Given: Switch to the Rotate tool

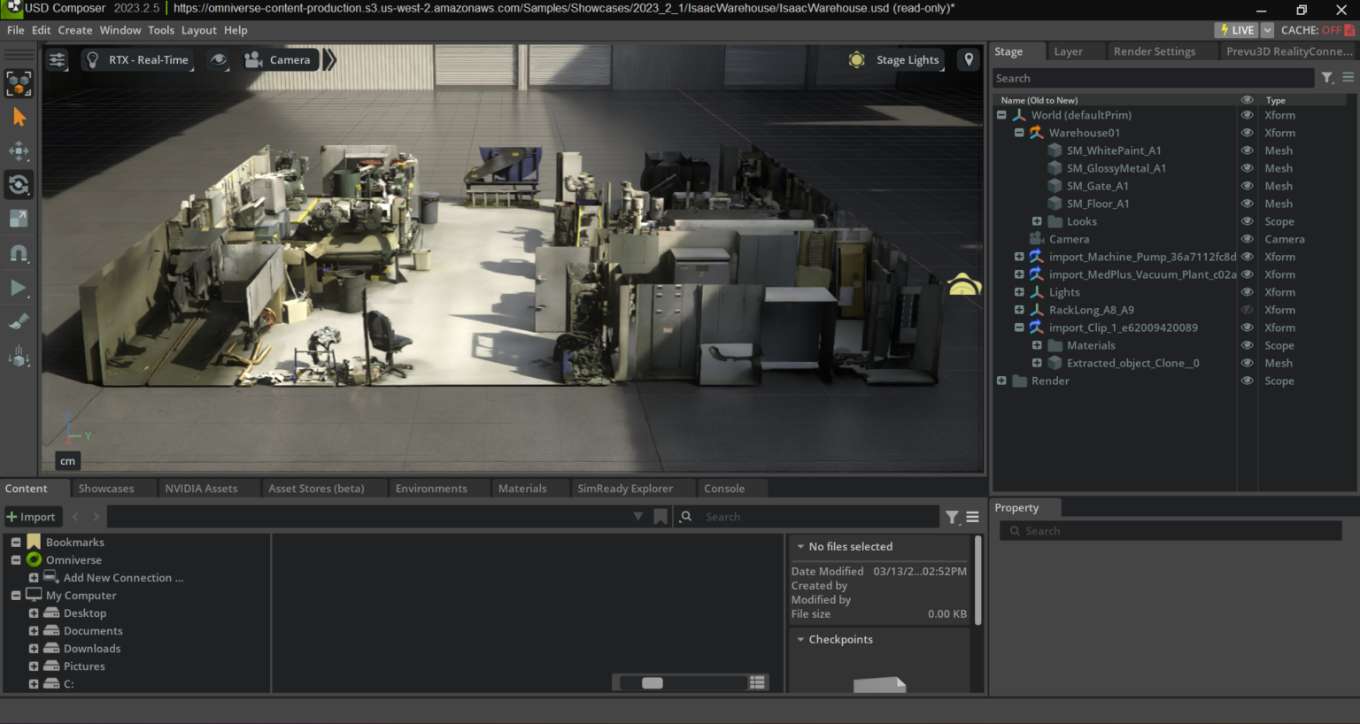Looking at the screenshot, I should pos(19,185).
